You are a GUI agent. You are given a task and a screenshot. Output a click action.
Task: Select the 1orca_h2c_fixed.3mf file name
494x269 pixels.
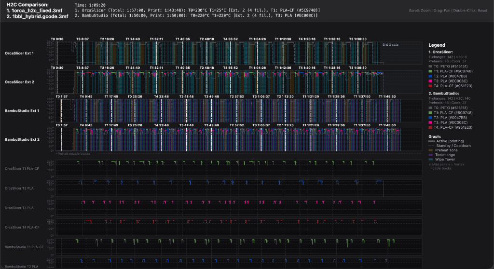click(x=37, y=11)
